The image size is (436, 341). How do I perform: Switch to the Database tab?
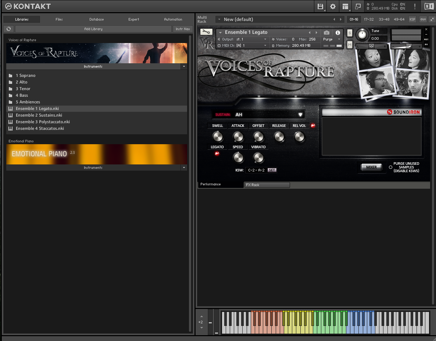[x=96, y=19]
